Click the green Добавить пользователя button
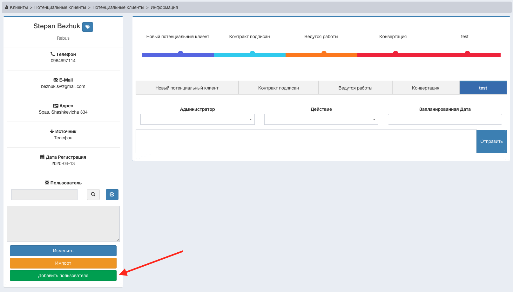This screenshot has width=513, height=292. [63, 275]
